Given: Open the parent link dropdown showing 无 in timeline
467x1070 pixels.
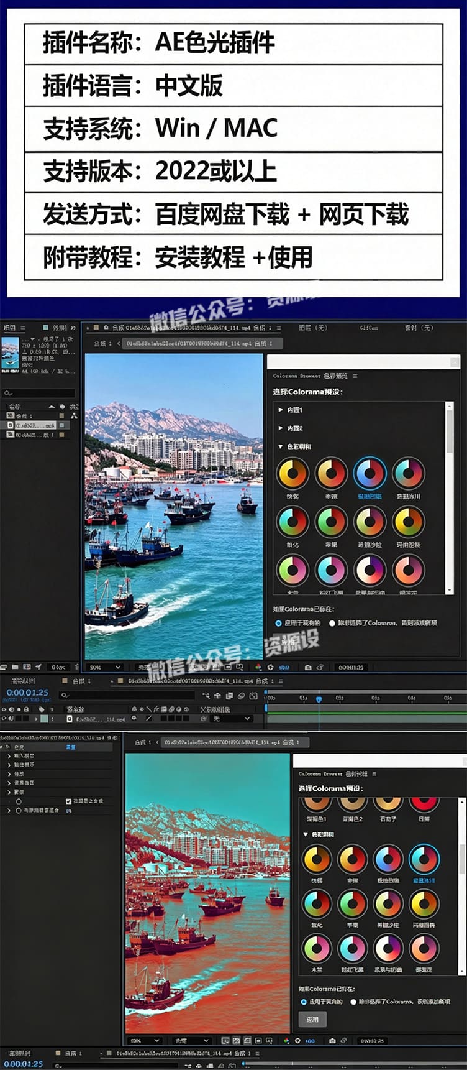Looking at the screenshot, I should pyautogui.click(x=232, y=719).
